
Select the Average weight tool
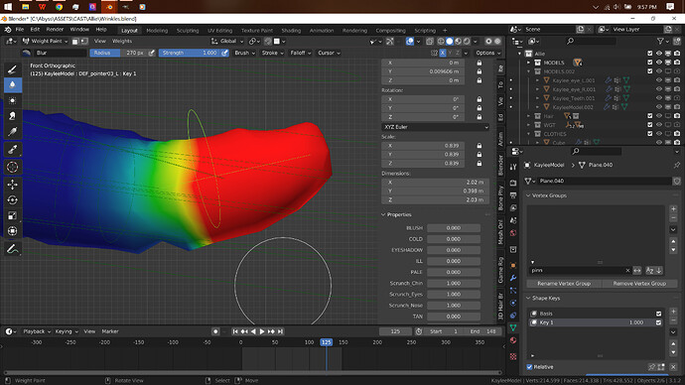[x=13, y=100]
